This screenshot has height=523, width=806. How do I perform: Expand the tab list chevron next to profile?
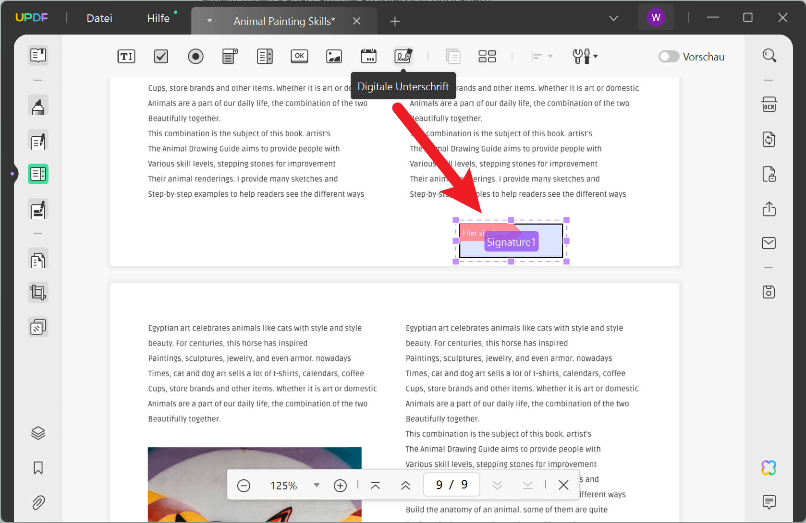point(613,18)
